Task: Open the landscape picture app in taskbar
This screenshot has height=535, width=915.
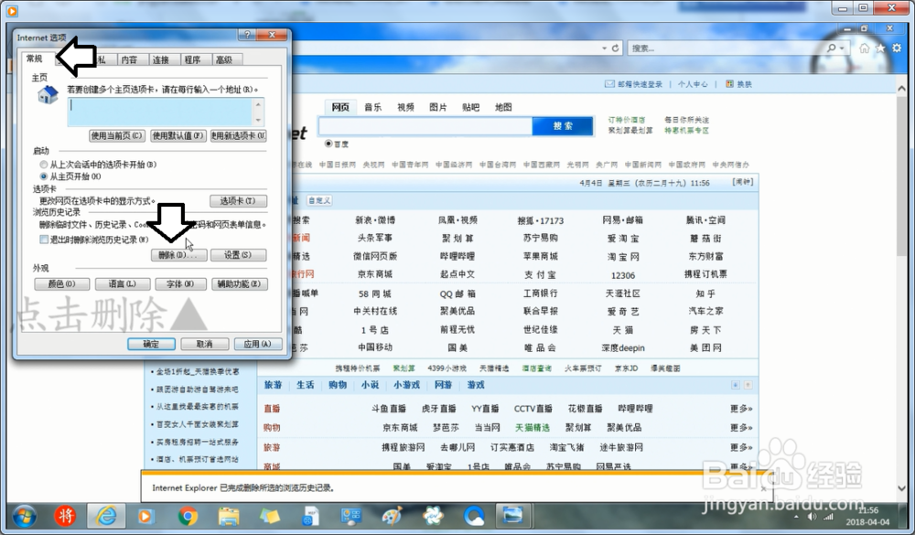Action: 513,516
